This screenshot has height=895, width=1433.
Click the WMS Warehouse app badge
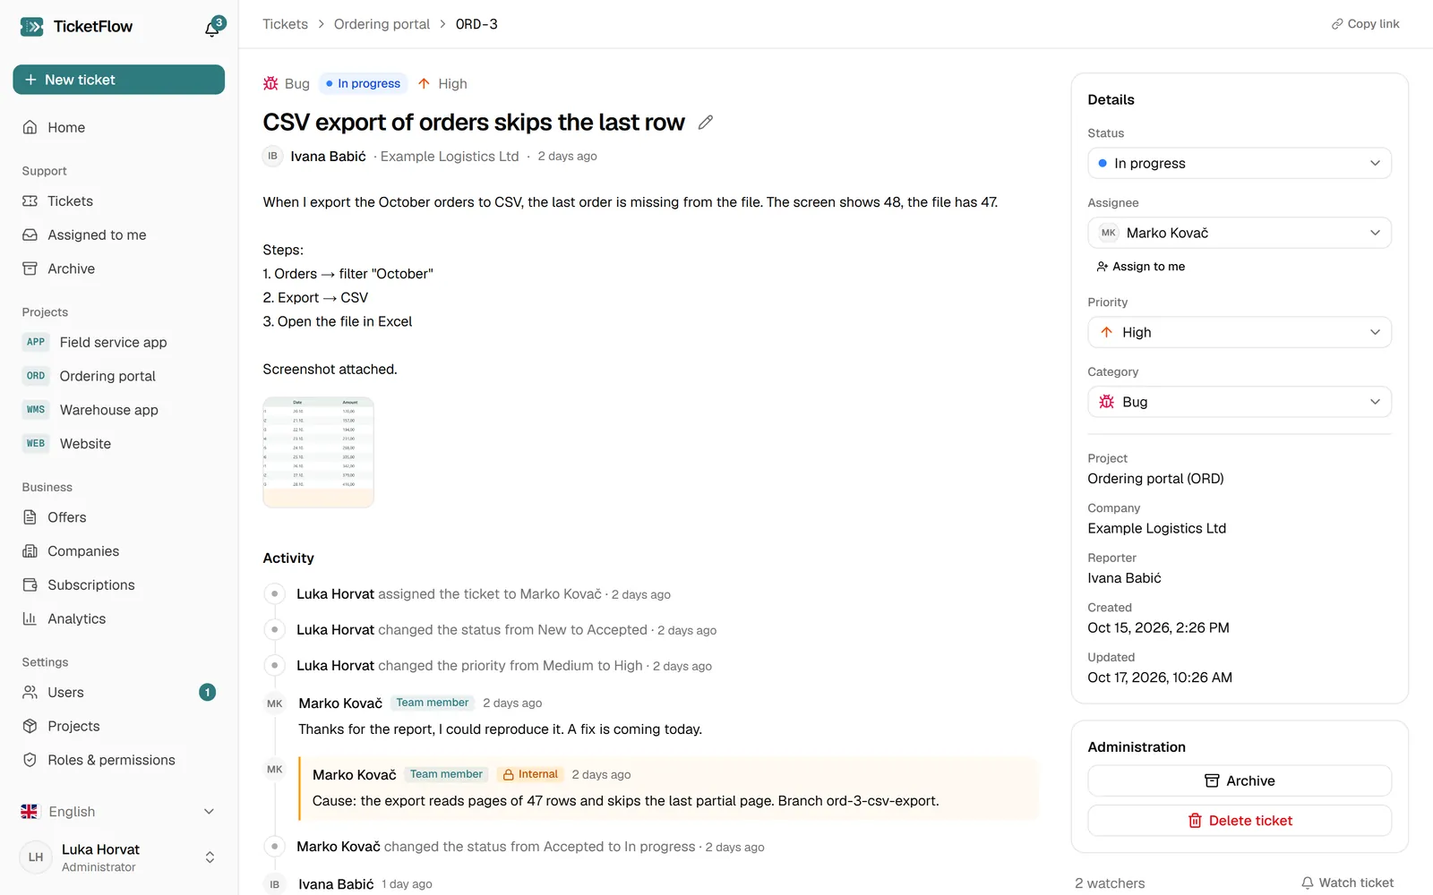click(36, 410)
